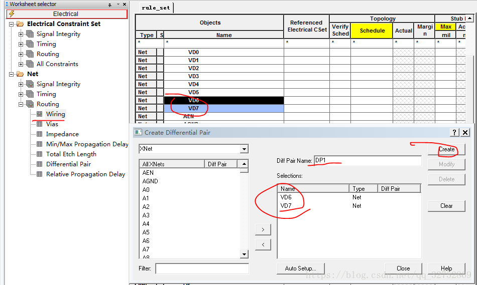Viewport: 477px width, 285px height.
Task: Switch to the rule_set tab
Action: click(x=156, y=8)
